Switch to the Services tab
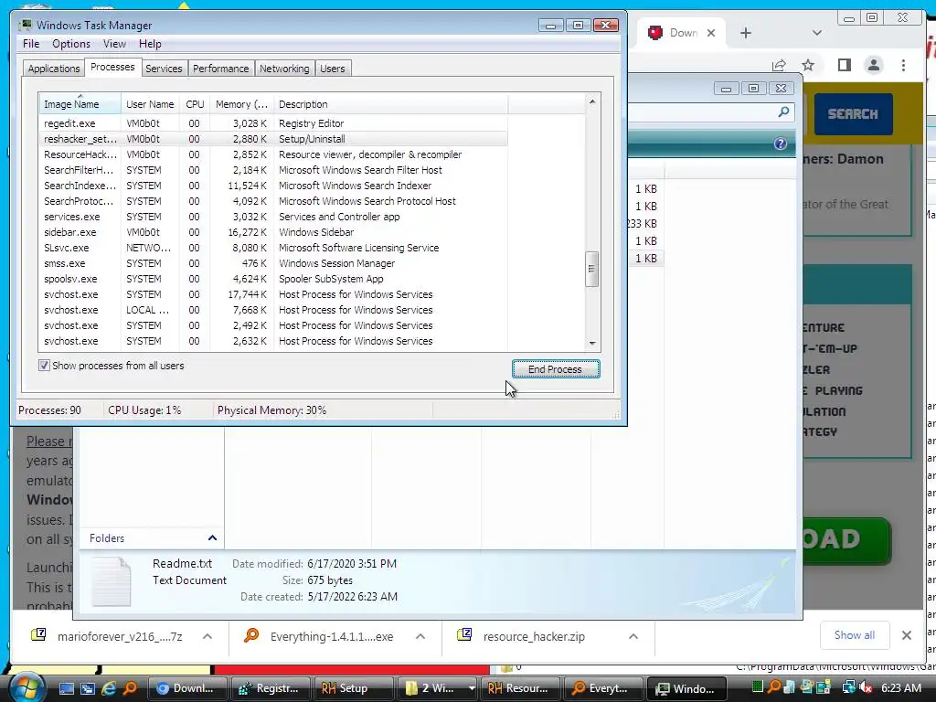 pos(164,69)
